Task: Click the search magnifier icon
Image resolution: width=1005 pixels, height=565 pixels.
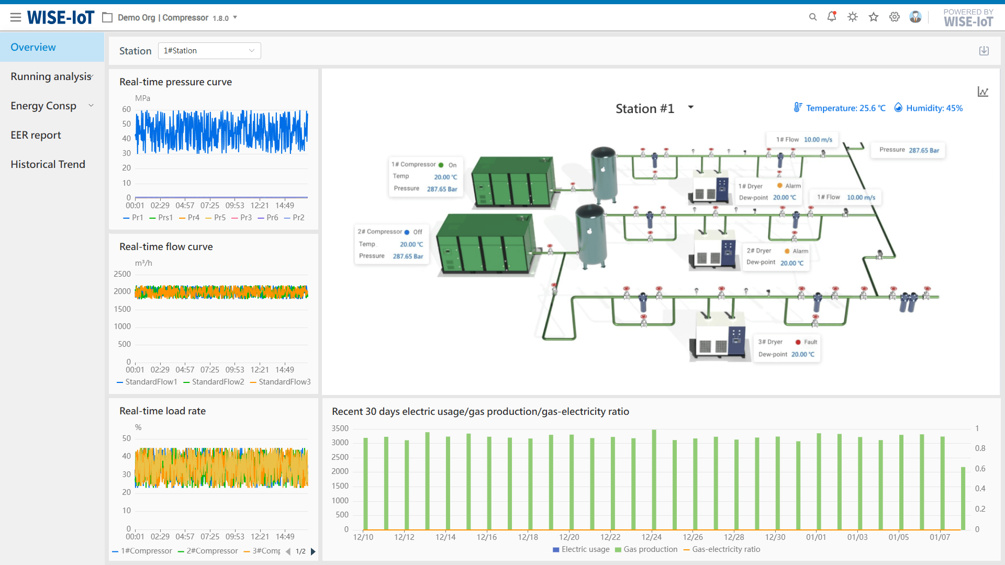Action: (813, 17)
